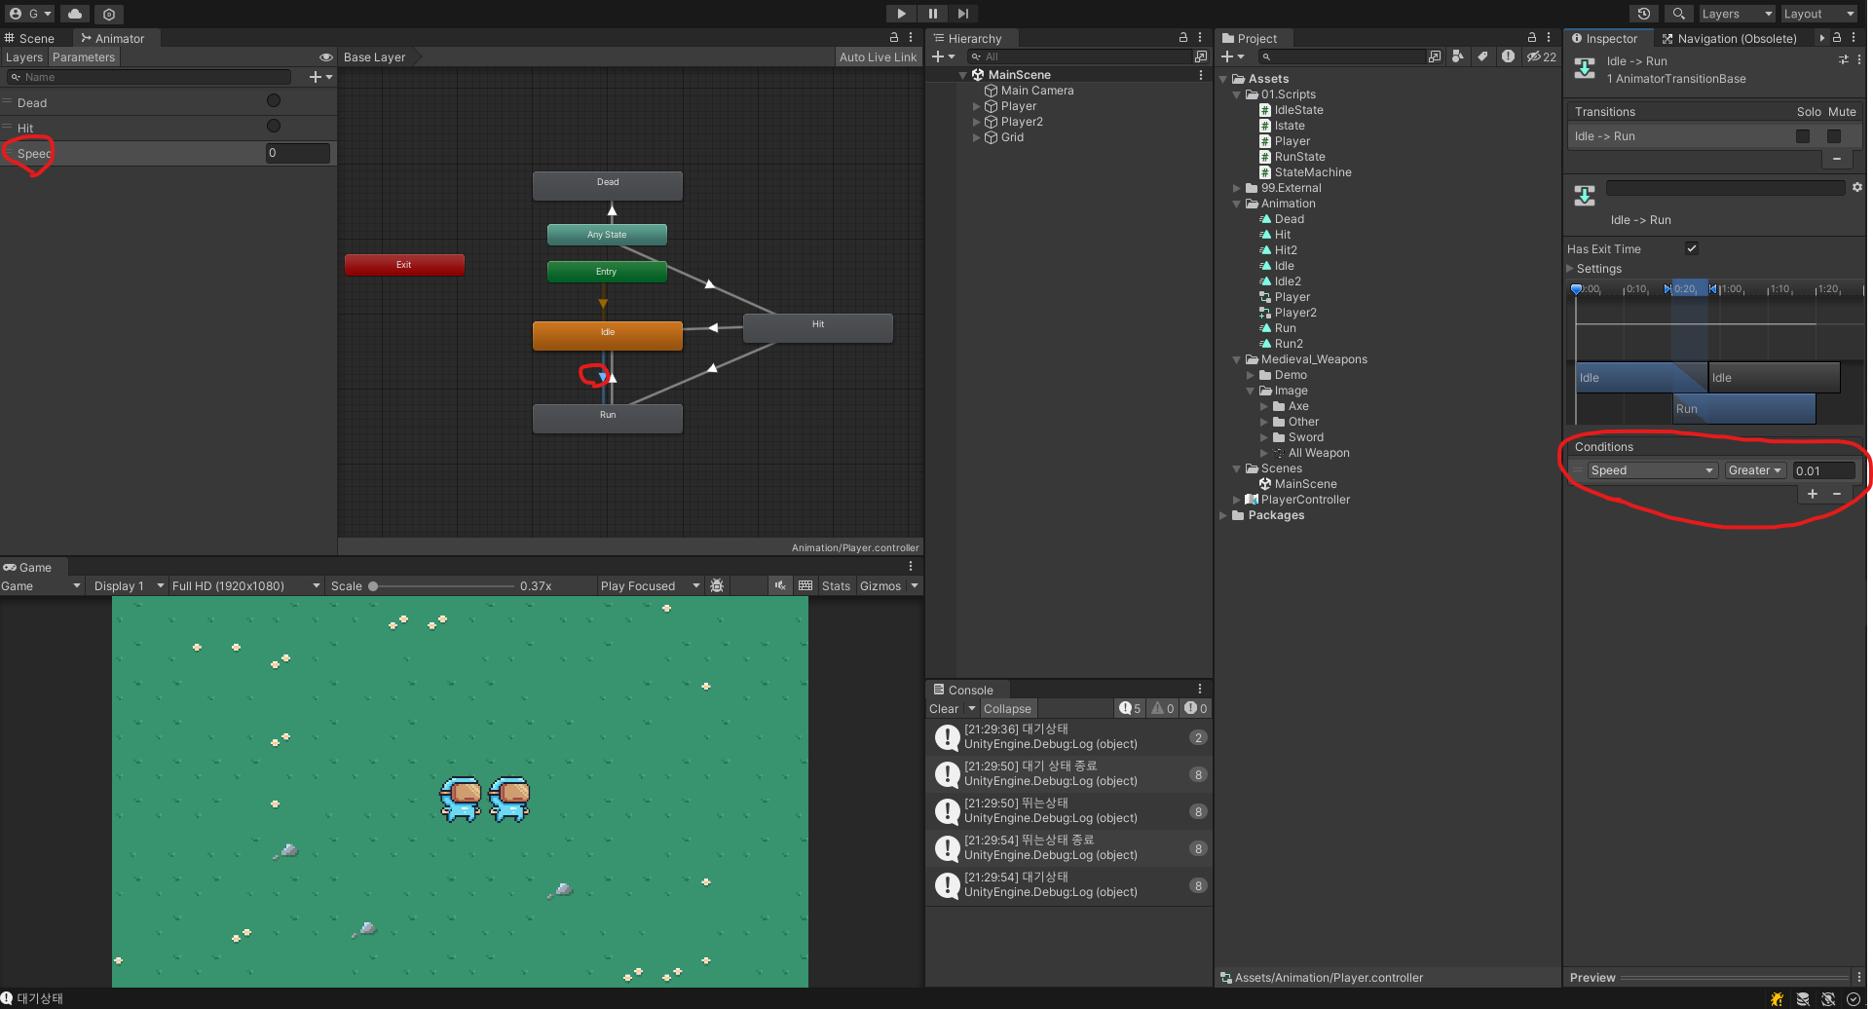Screen dimensions: 1873x1009
Task: Open the Layers dropdown in the top bar
Action: [x=1737, y=14]
